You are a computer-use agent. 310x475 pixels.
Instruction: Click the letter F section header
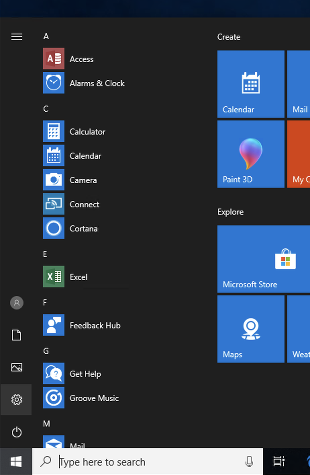pos(45,303)
